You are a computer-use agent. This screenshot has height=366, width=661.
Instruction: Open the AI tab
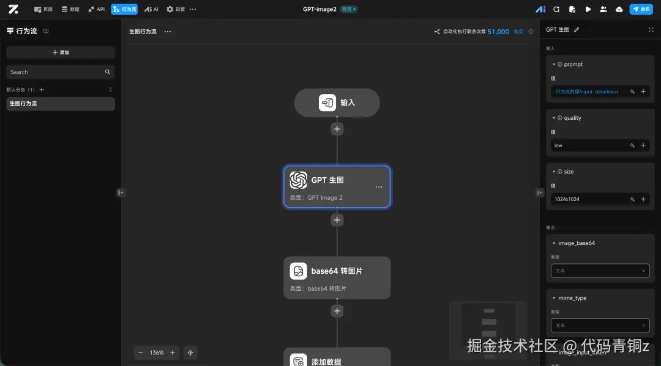click(x=151, y=9)
